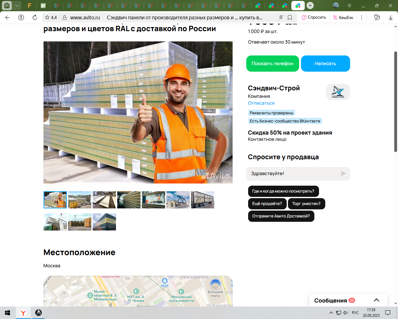Bookmark this page
The height and width of the screenshot is (319, 398).
[290, 17]
